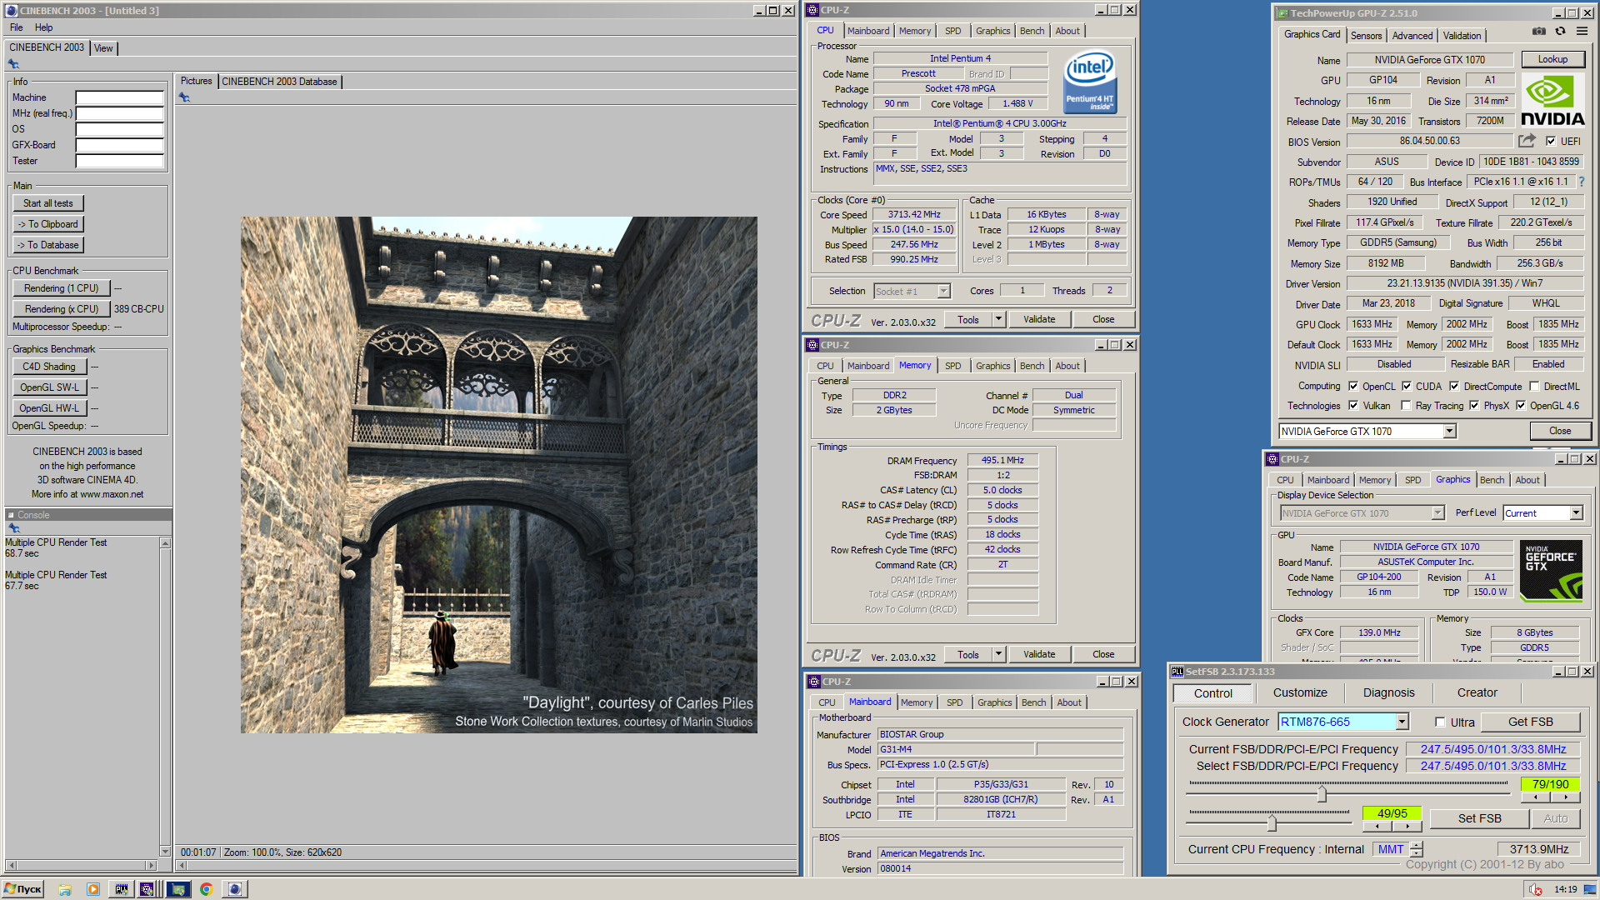Switch to CINEBENCH taskbar icon
The height and width of the screenshot is (900, 1600).
coord(235,889)
